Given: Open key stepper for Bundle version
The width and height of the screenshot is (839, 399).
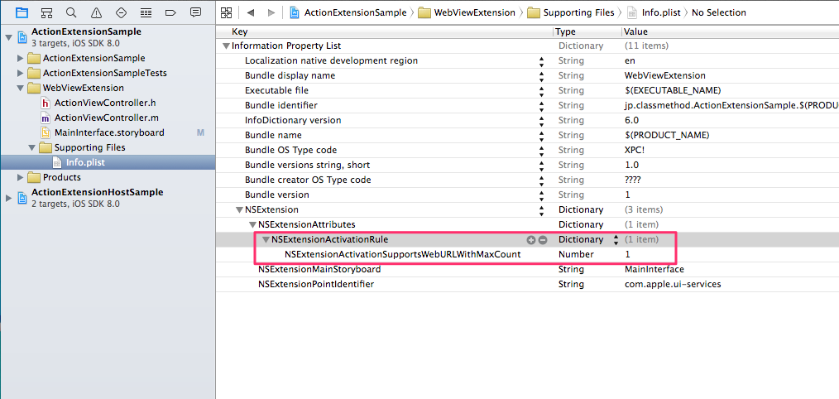Looking at the screenshot, I should [x=541, y=195].
